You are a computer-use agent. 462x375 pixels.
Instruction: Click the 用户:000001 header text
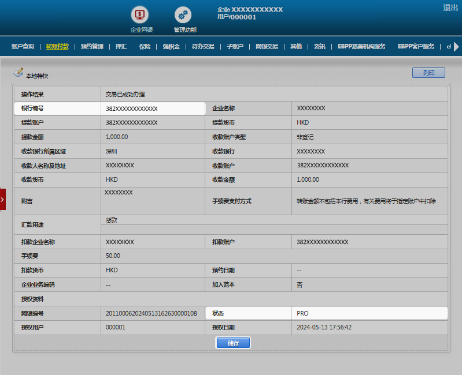[236, 17]
